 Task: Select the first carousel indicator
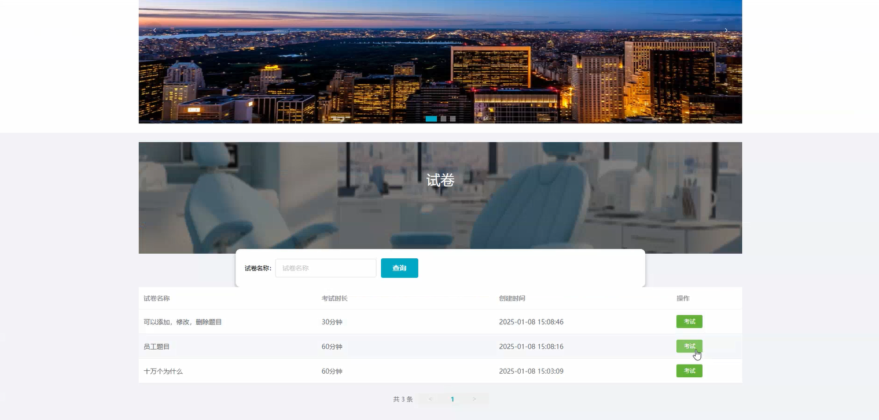[x=431, y=118]
